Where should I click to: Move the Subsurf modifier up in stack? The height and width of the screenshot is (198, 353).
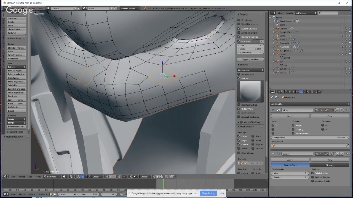coord(337,154)
